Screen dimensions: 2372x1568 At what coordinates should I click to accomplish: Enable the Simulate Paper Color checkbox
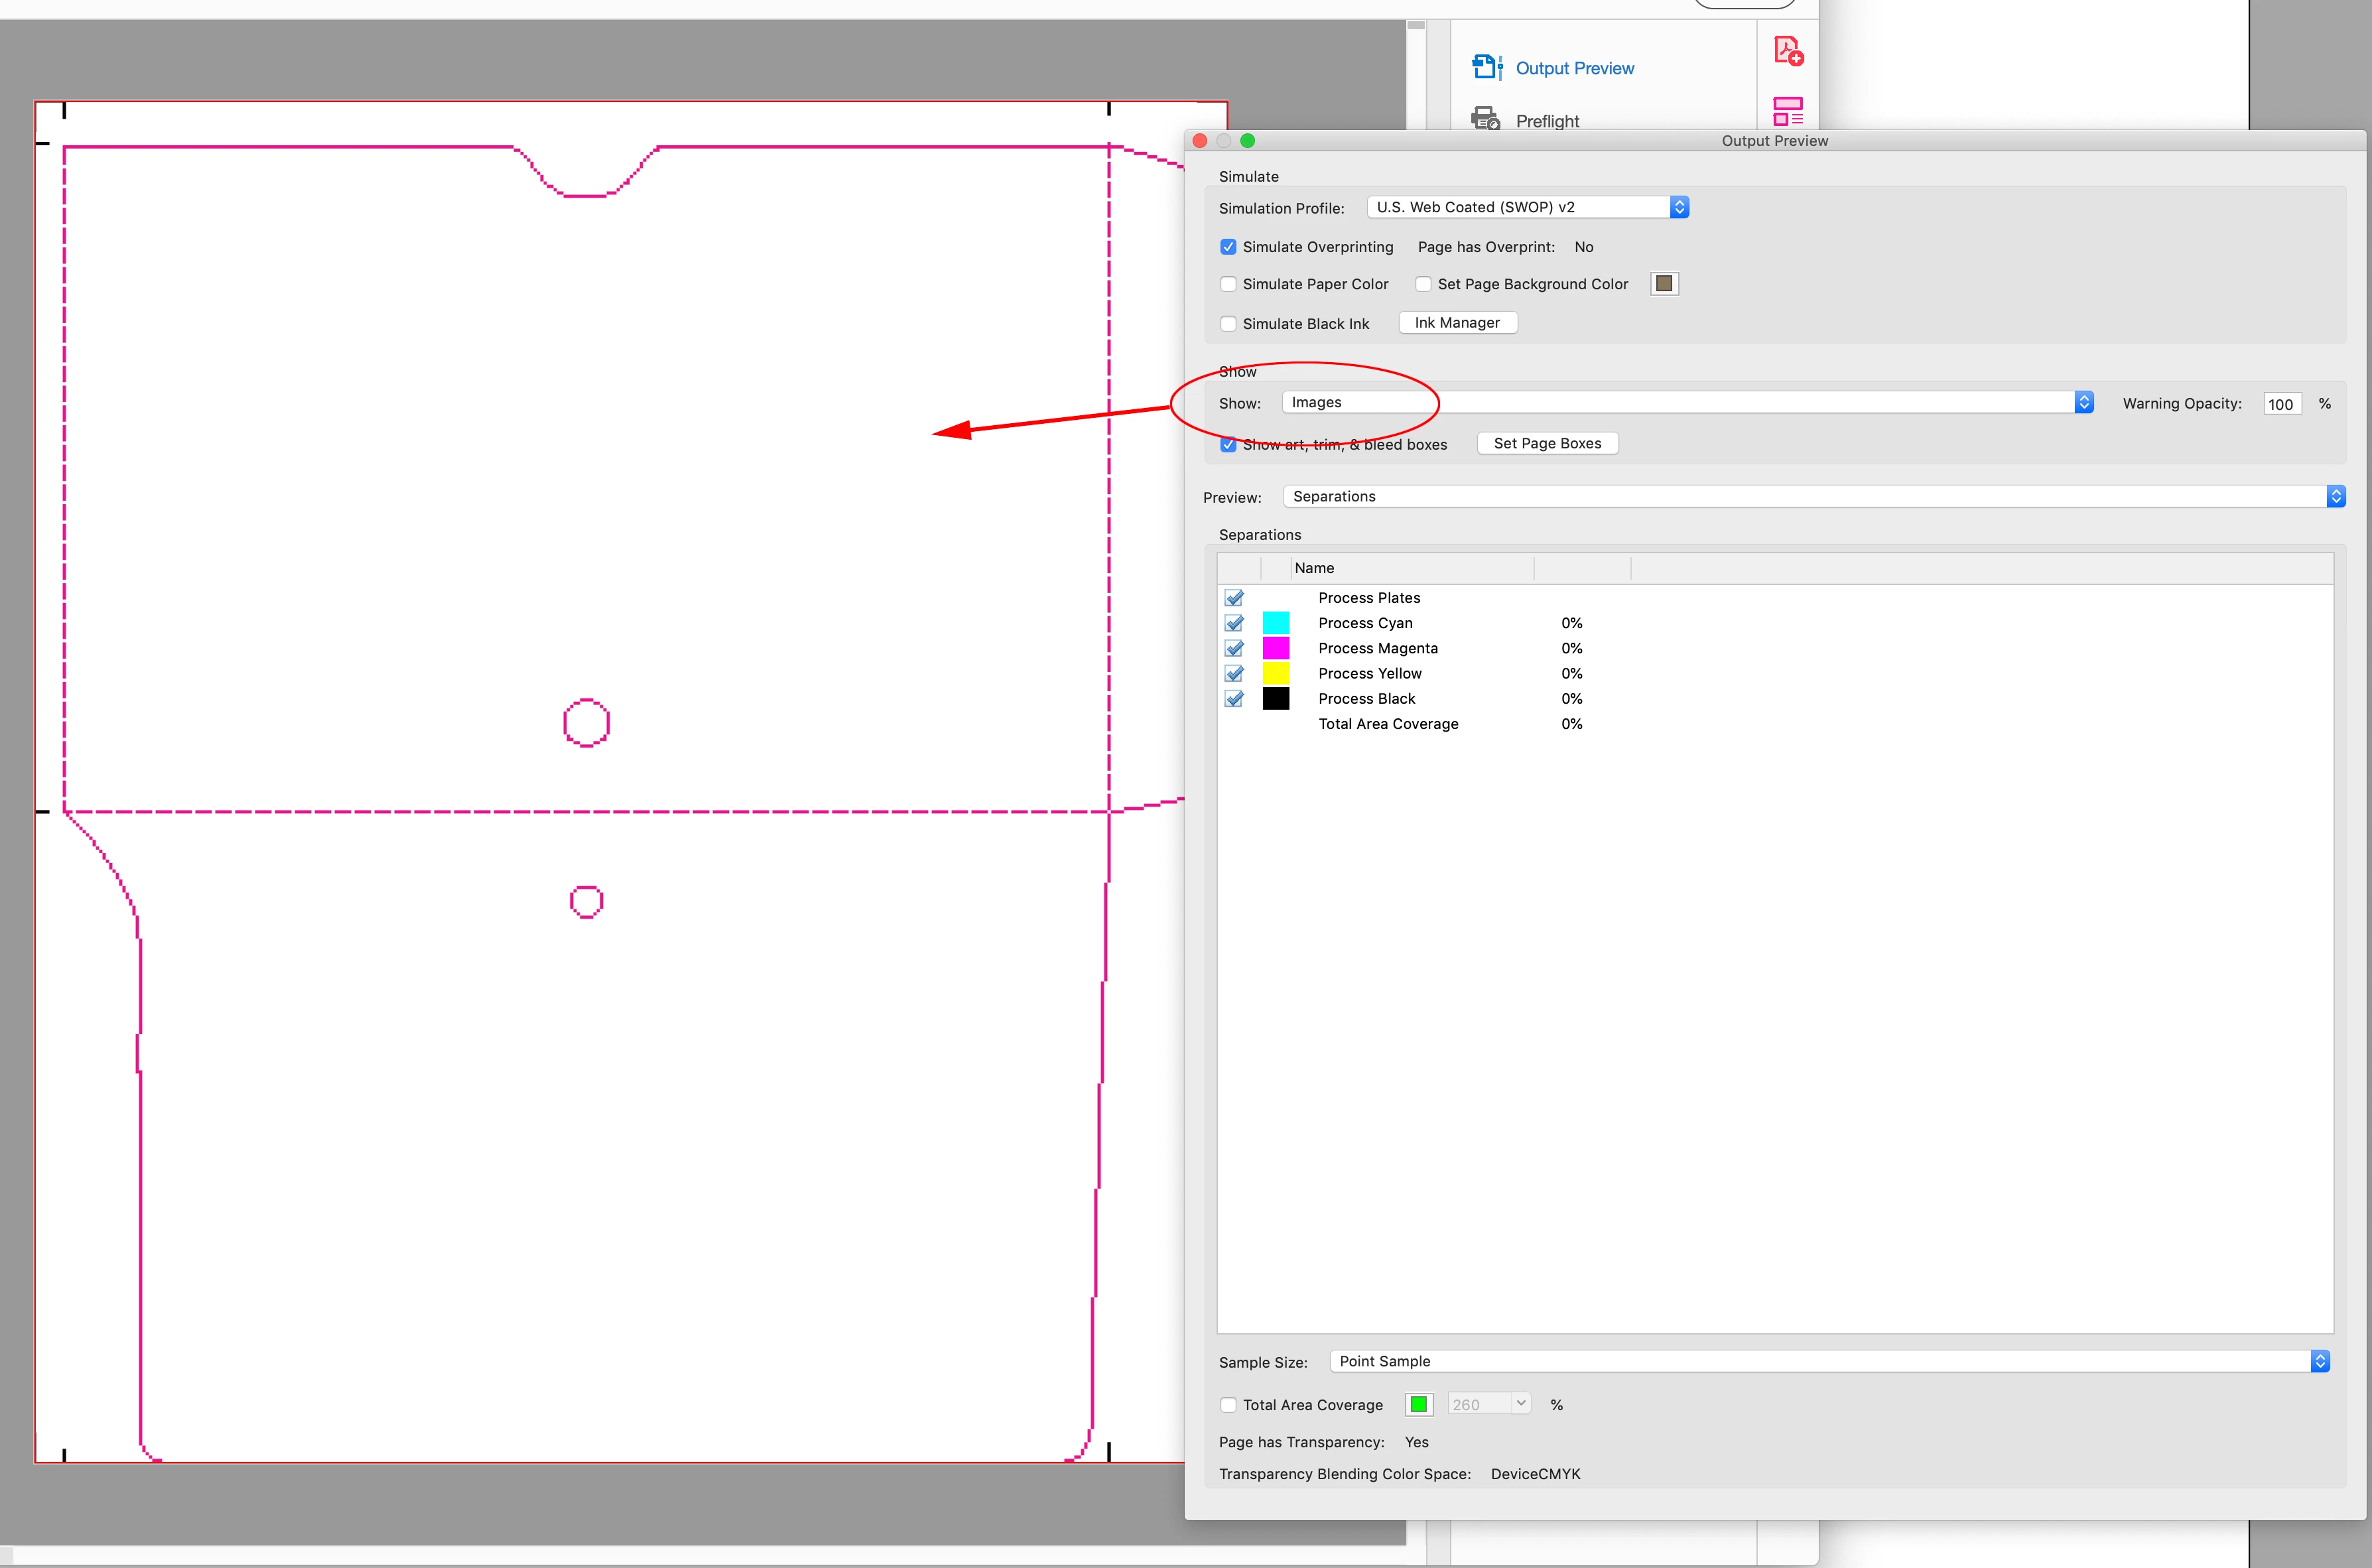(x=1228, y=284)
